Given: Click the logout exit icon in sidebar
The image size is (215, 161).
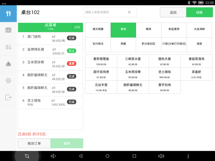Looking at the screenshot, I should (x=8, y=97).
